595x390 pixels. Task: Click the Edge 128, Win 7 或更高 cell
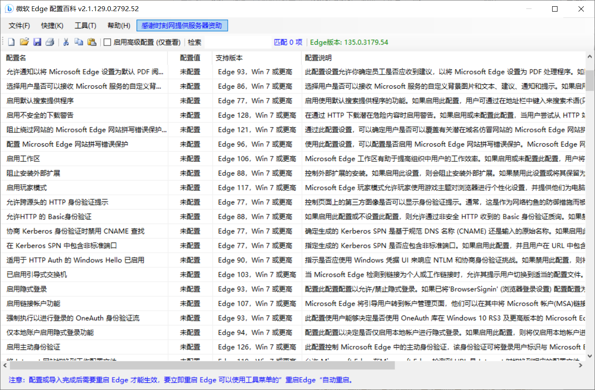point(257,115)
